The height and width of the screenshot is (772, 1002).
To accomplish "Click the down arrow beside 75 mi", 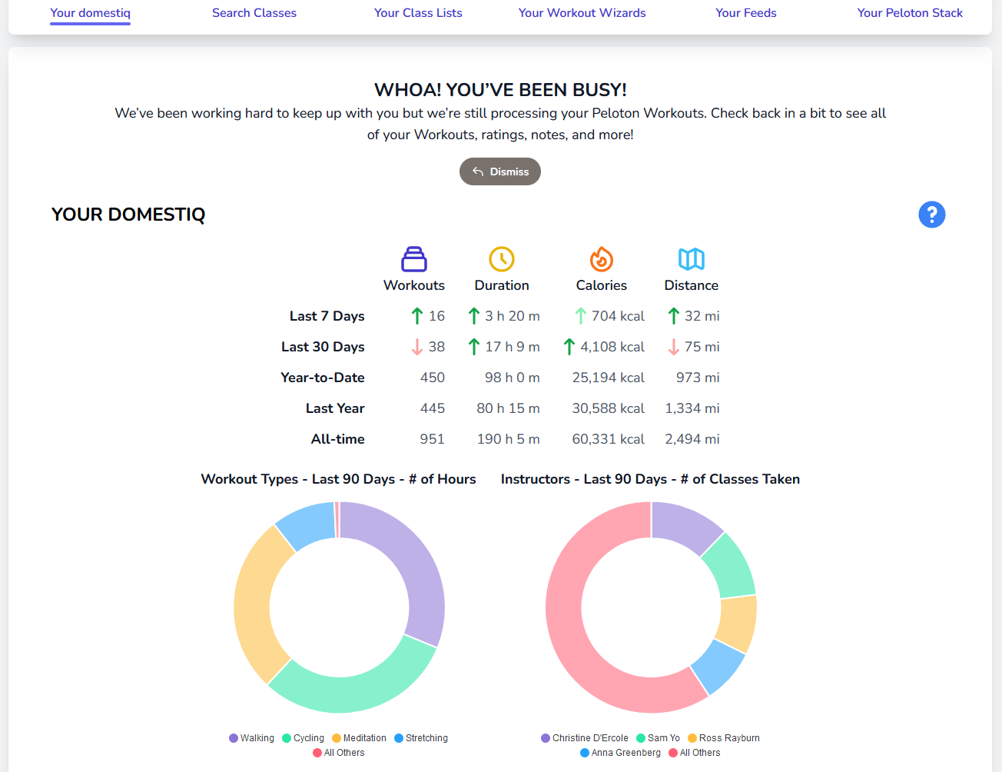I will [x=674, y=347].
